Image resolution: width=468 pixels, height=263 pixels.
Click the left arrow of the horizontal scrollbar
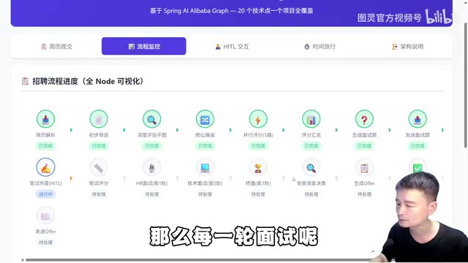[x=23, y=260]
